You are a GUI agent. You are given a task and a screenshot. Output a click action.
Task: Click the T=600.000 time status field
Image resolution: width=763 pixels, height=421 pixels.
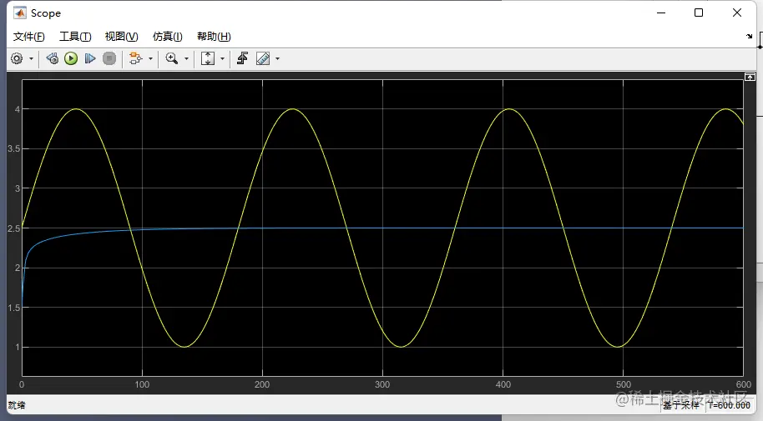pyautogui.click(x=729, y=405)
